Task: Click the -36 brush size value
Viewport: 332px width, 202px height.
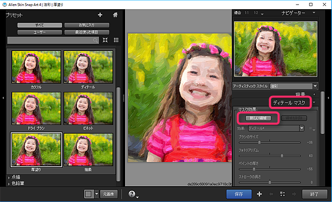Action: point(310,142)
